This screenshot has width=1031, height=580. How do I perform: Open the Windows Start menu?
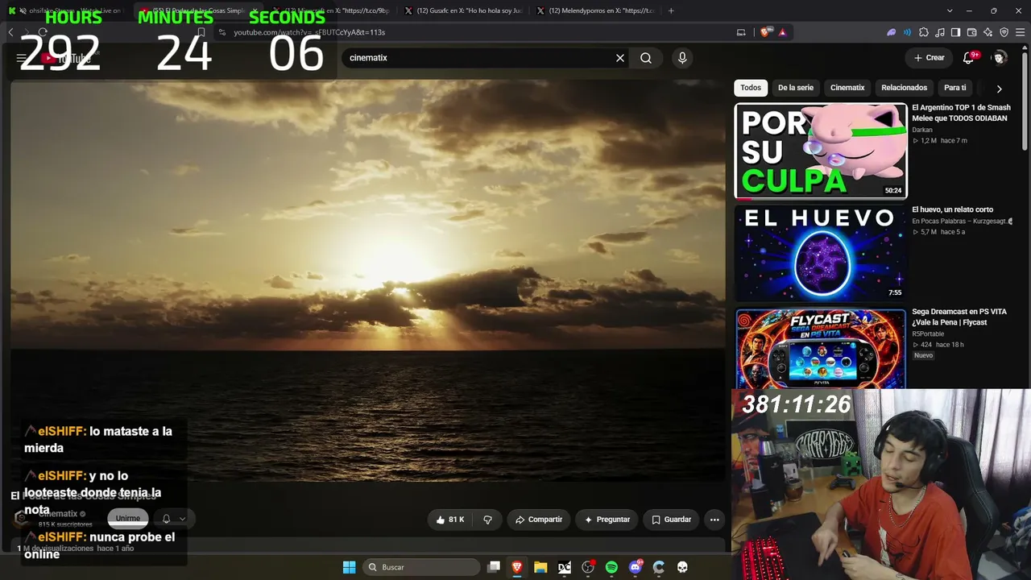(349, 567)
